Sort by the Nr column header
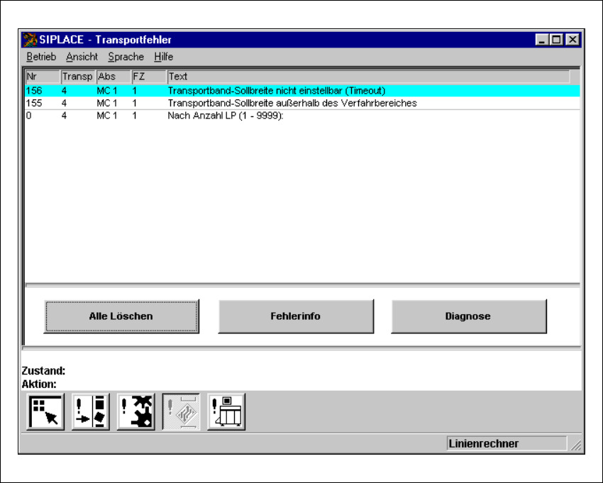Image resolution: width=603 pixels, height=483 pixels. tap(42, 77)
